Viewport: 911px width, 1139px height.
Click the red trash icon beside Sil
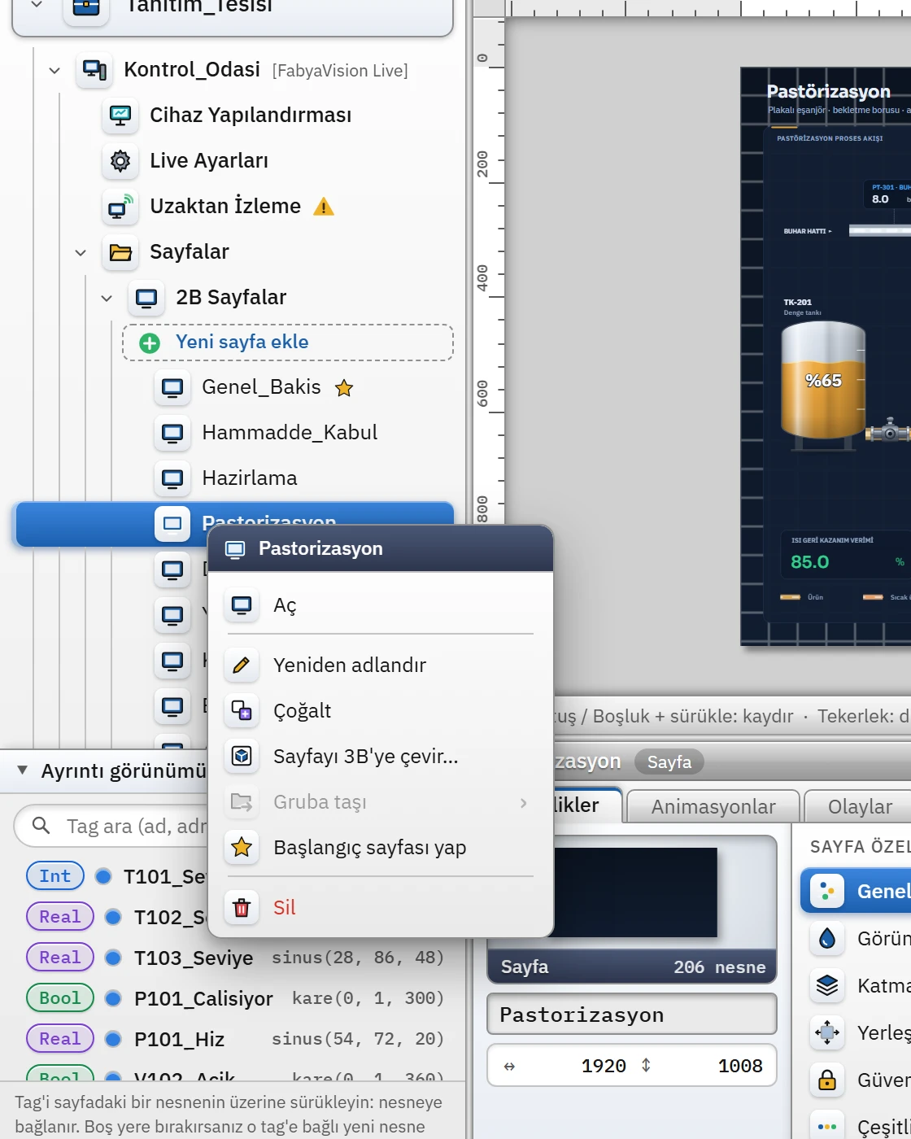pos(242,907)
